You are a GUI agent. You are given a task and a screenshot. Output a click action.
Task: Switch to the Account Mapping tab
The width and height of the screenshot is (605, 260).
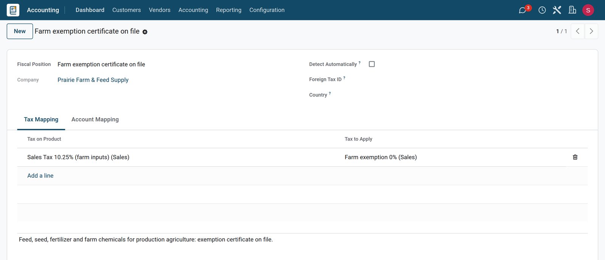95,119
